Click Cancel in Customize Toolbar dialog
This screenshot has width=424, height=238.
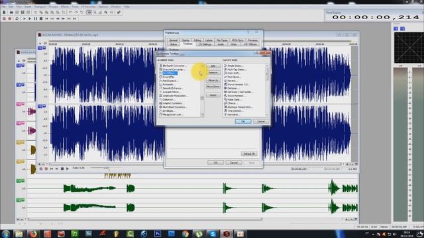261,122
